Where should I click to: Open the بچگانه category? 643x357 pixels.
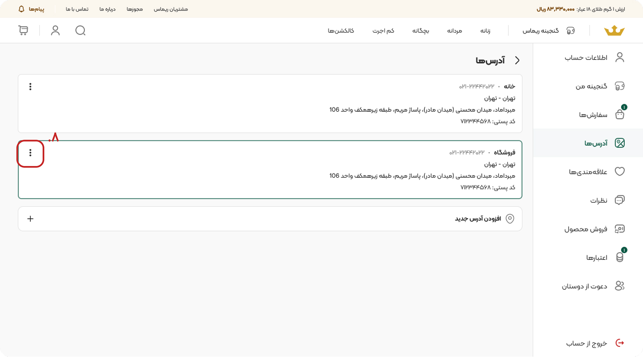click(x=420, y=31)
